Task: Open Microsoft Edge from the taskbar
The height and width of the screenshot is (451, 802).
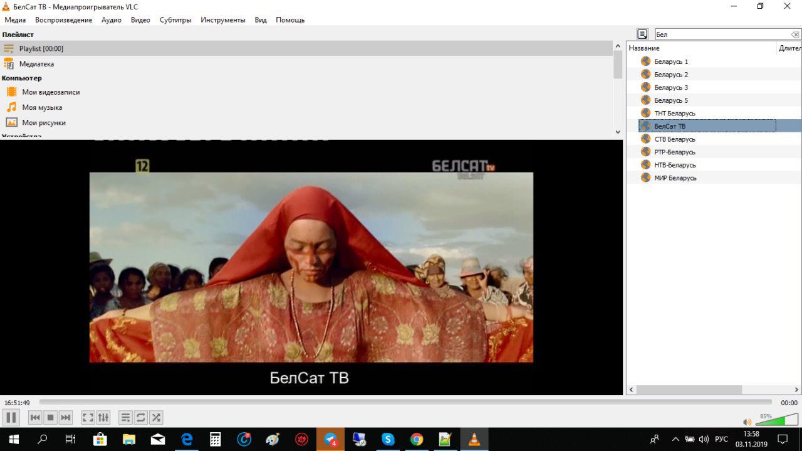Action: [186, 439]
